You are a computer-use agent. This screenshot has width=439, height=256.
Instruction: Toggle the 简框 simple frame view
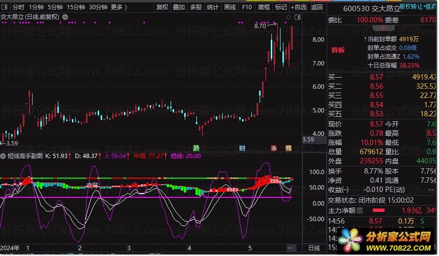(264, 7)
